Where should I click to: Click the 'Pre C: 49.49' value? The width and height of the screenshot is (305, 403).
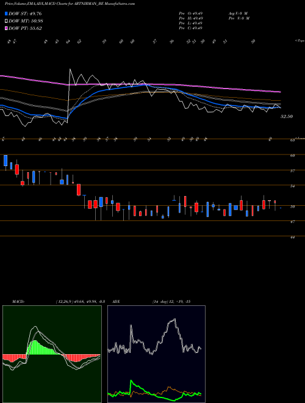pos(191,28)
